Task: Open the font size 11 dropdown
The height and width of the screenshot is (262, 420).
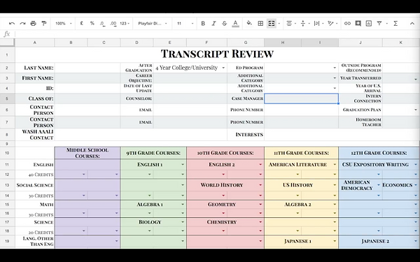Action: click(x=185, y=24)
